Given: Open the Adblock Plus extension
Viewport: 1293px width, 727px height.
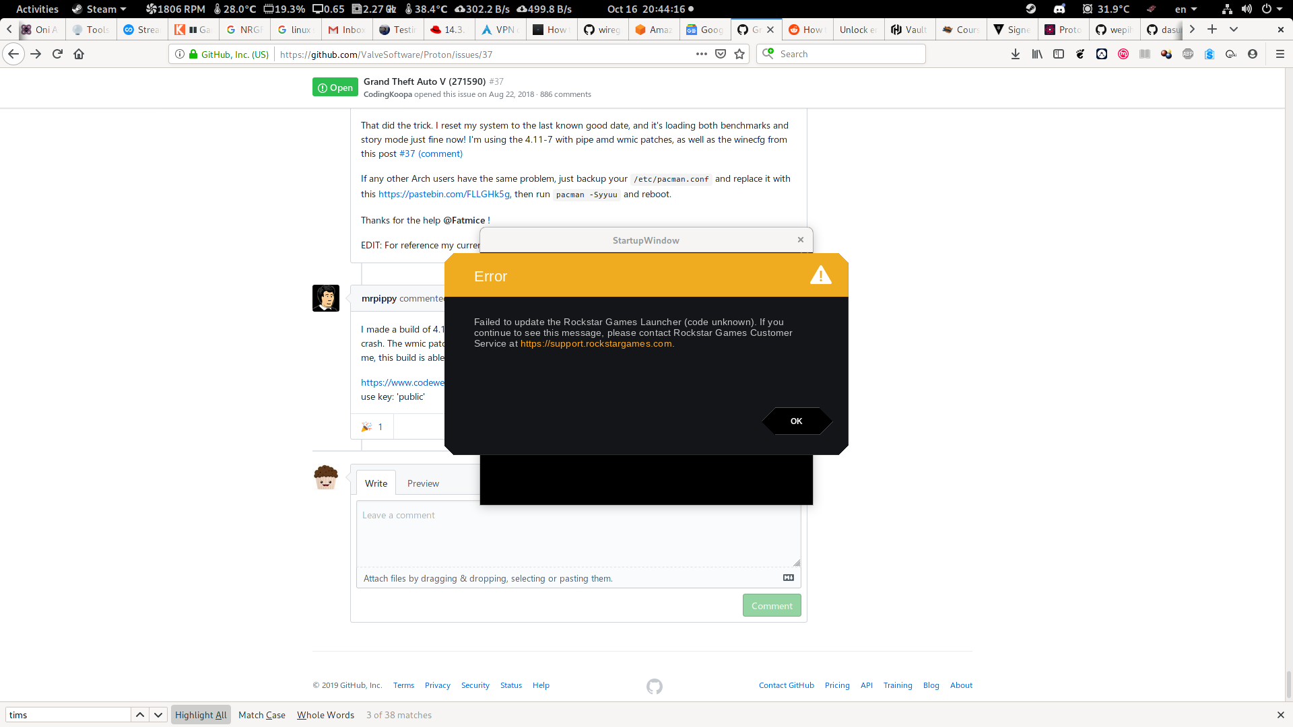Looking at the screenshot, I should (x=1188, y=54).
